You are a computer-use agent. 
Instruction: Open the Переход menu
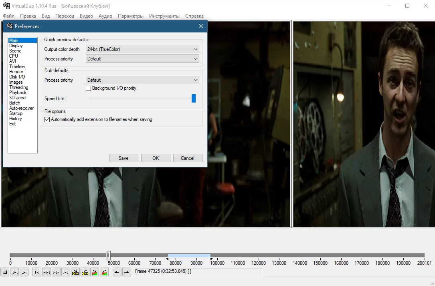[65, 16]
